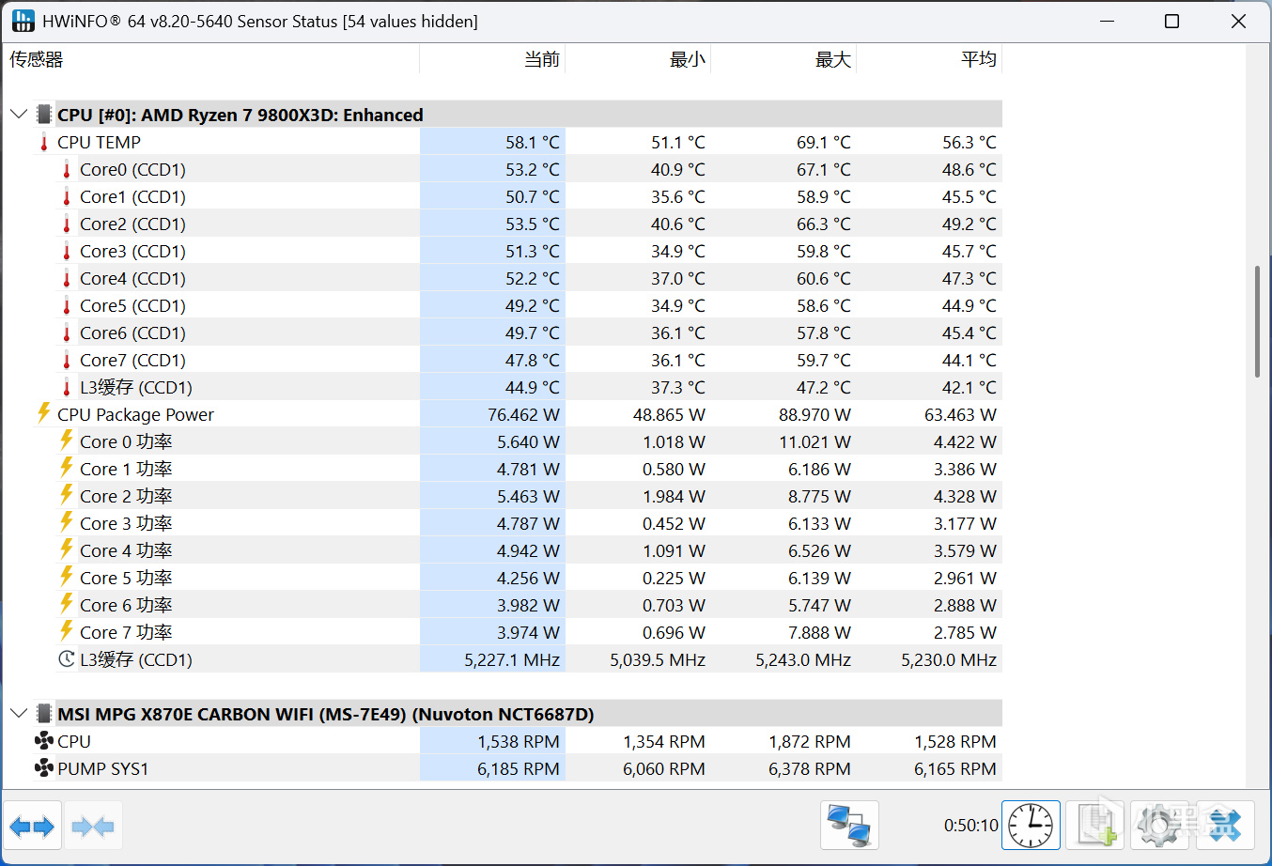Select the Core1 (CCD1) temperature row label

click(132, 197)
